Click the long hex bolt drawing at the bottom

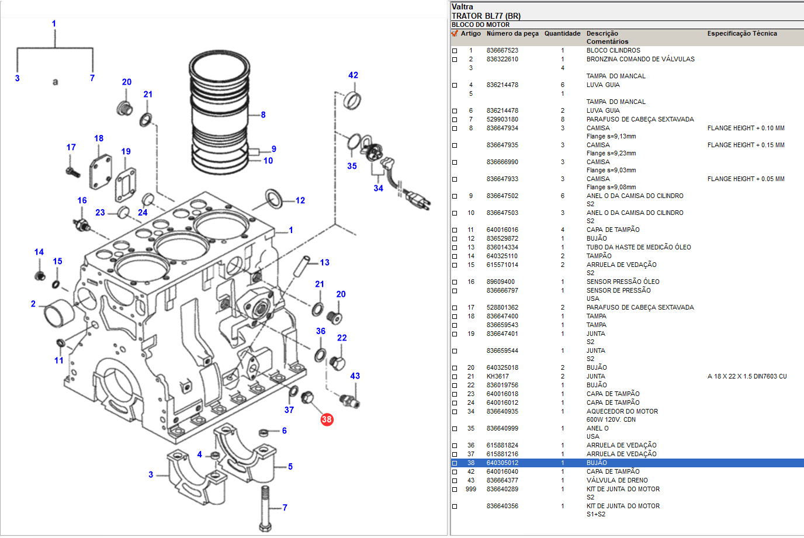pos(266,508)
